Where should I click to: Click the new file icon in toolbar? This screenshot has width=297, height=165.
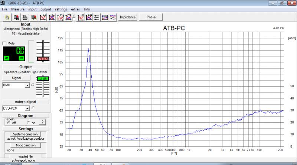(7, 17)
